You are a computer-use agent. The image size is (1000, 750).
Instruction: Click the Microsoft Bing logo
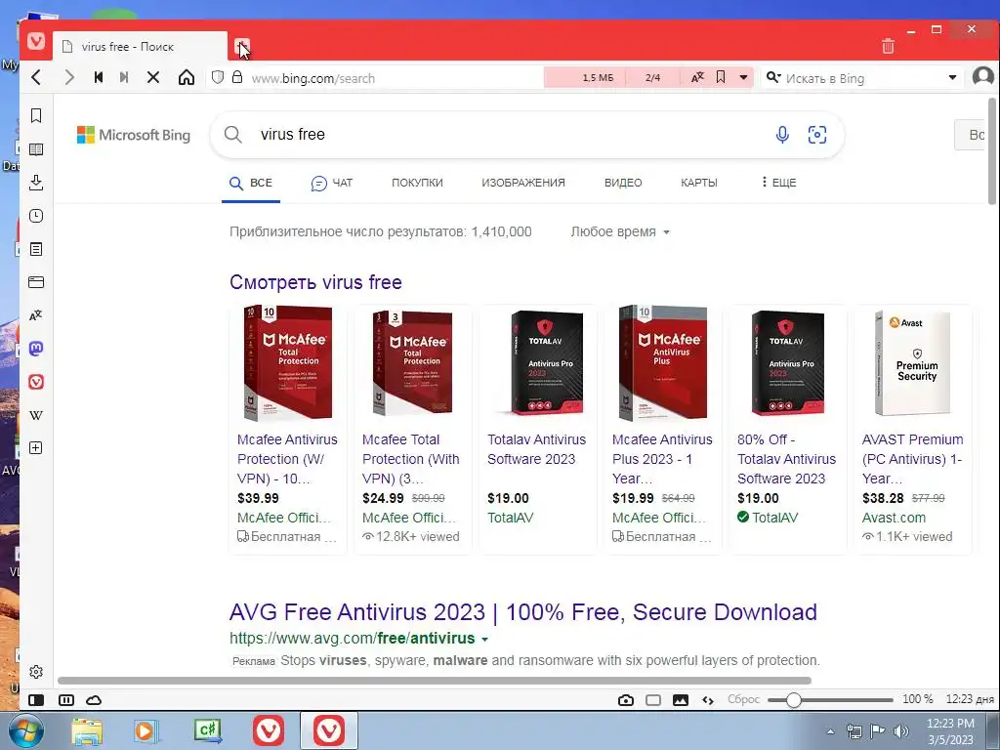133,135
